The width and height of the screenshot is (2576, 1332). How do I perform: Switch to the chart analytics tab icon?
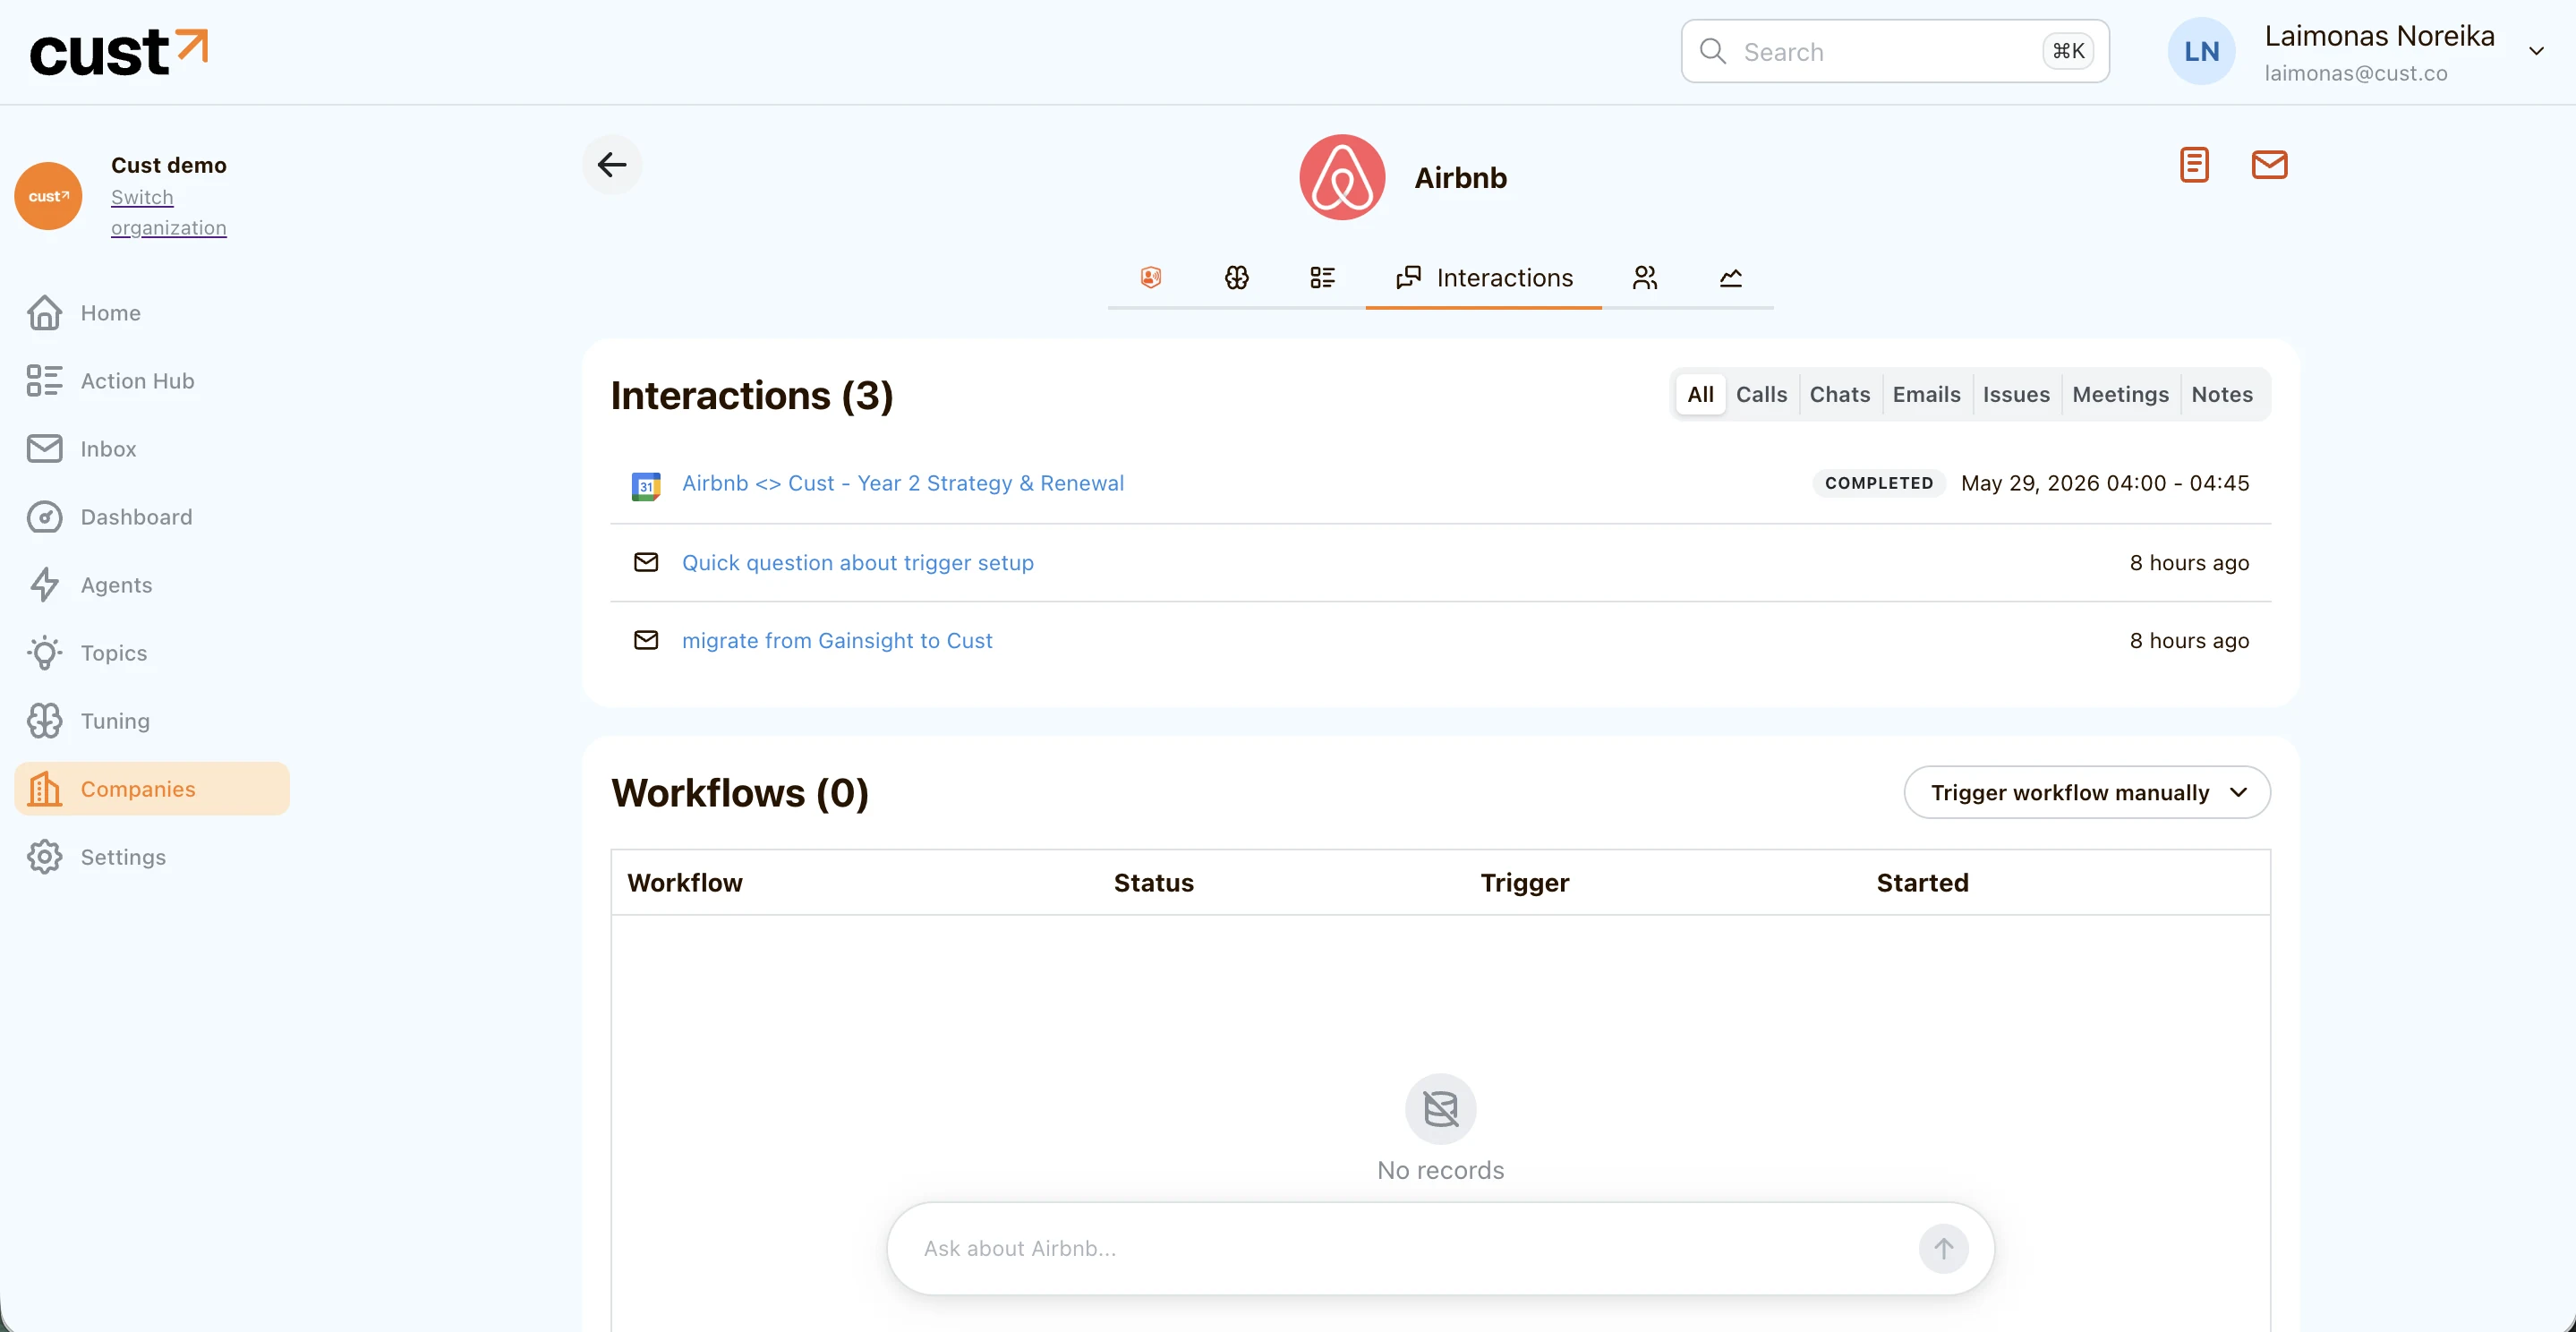pyautogui.click(x=1731, y=277)
